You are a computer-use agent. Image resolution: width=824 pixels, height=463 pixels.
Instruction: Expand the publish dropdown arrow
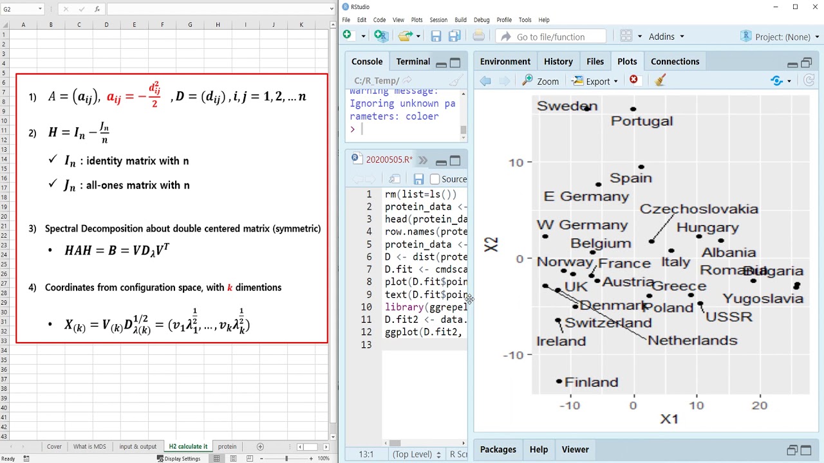(x=789, y=82)
